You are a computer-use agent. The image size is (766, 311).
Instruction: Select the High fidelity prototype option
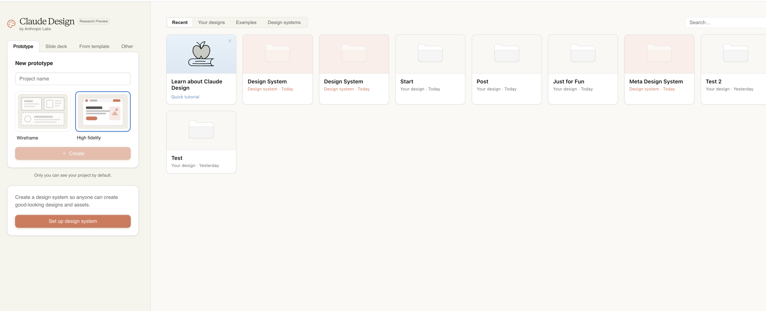[x=103, y=111]
